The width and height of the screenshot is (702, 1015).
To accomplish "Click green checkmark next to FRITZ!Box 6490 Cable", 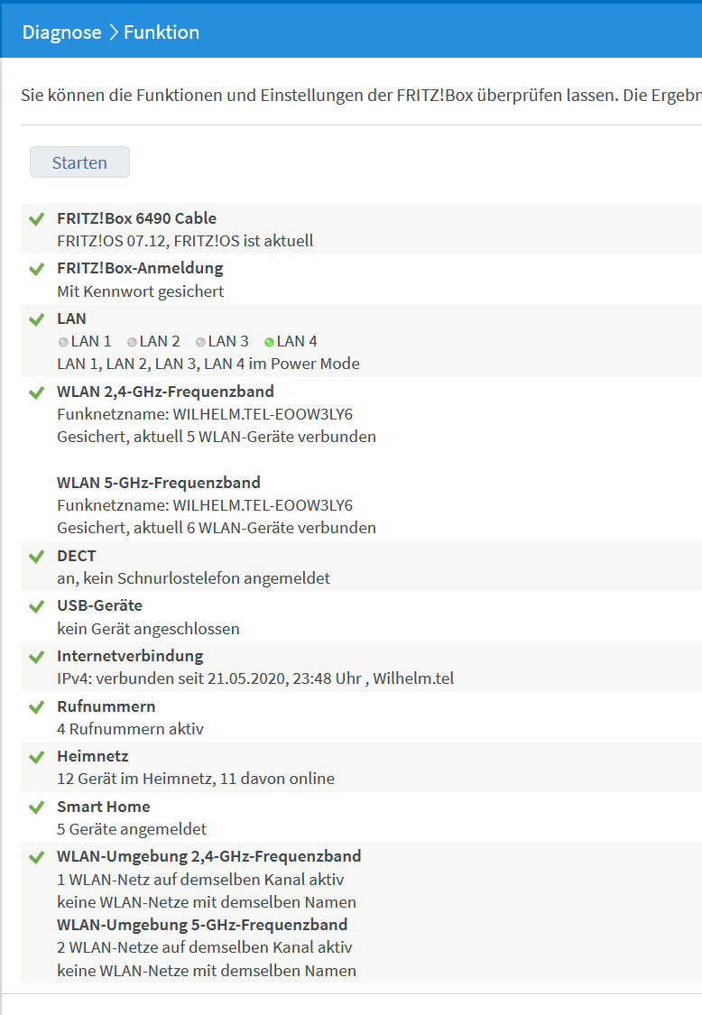I will [37, 219].
